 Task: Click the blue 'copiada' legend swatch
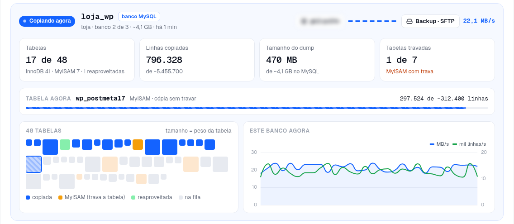pyautogui.click(x=28, y=197)
